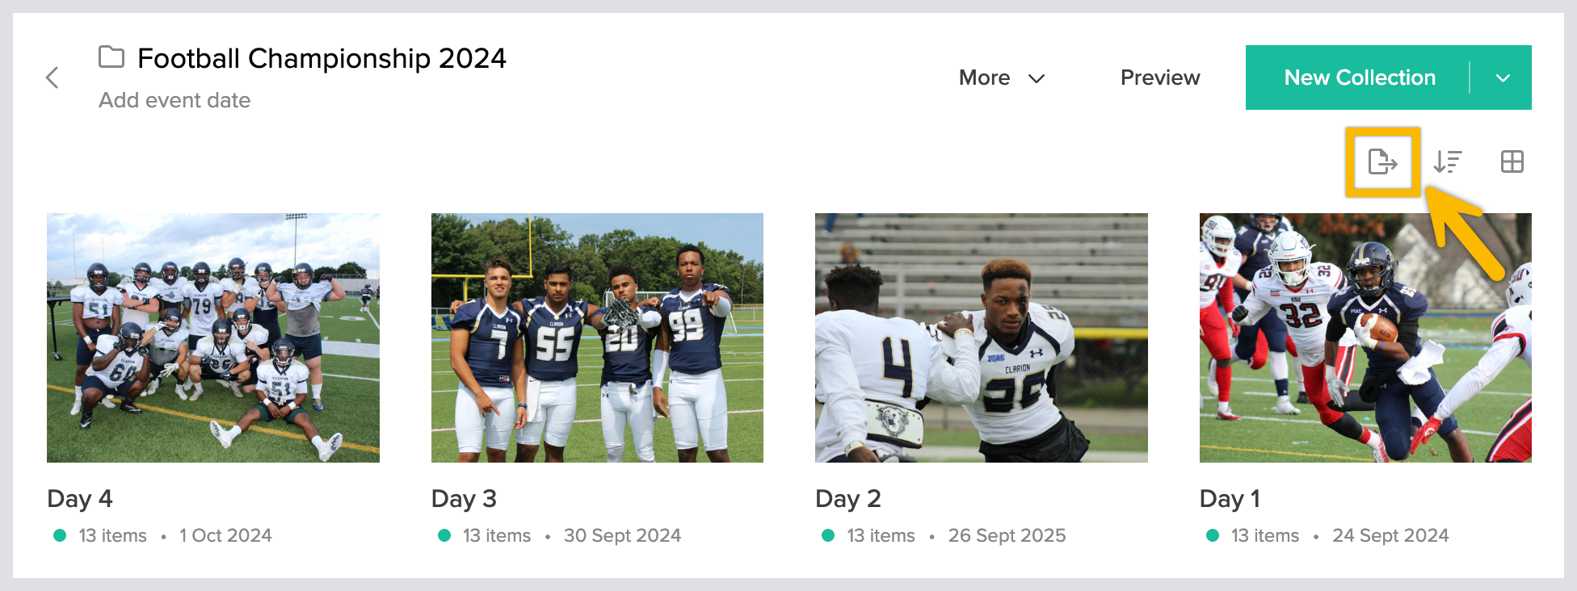This screenshot has width=1577, height=591.
Task: Open the Day 2 collection thumbnail
Action: coord(981,337)
